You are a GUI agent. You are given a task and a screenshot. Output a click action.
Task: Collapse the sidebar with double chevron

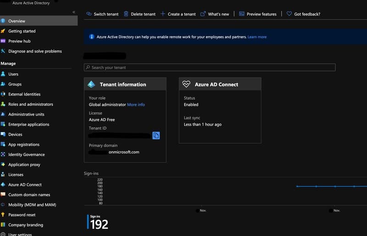[x=74, y=12]
